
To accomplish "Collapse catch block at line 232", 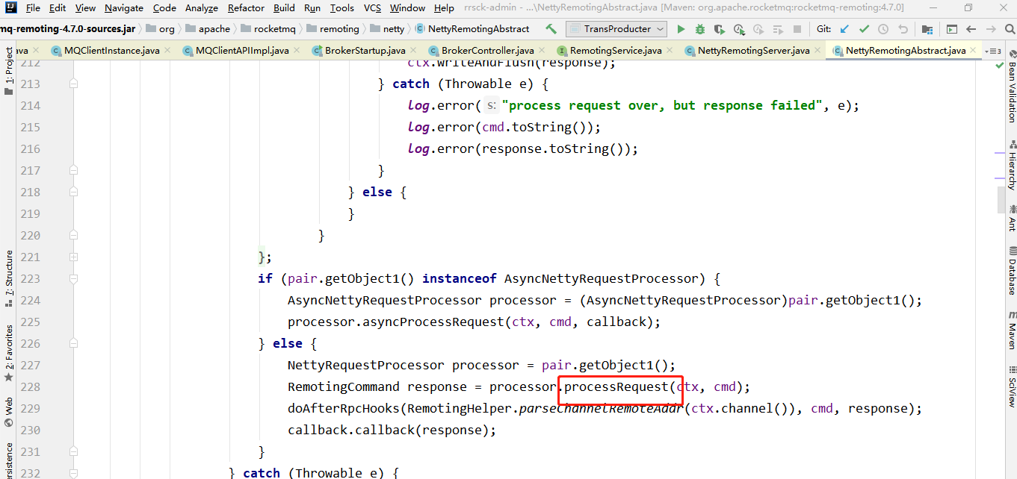I will tap(73, 473).
